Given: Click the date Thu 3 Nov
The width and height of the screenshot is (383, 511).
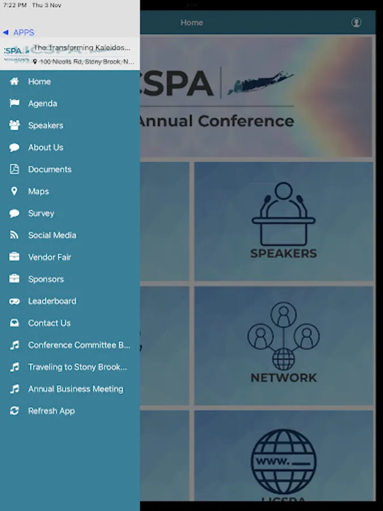Looking at the screenshot, I should coord(47,5).
